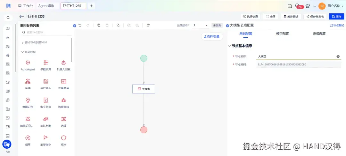Select the 机器人回复 node icon
Image resolution: width=346 pixels, height=156 pixels.
[x=63, y=63]
